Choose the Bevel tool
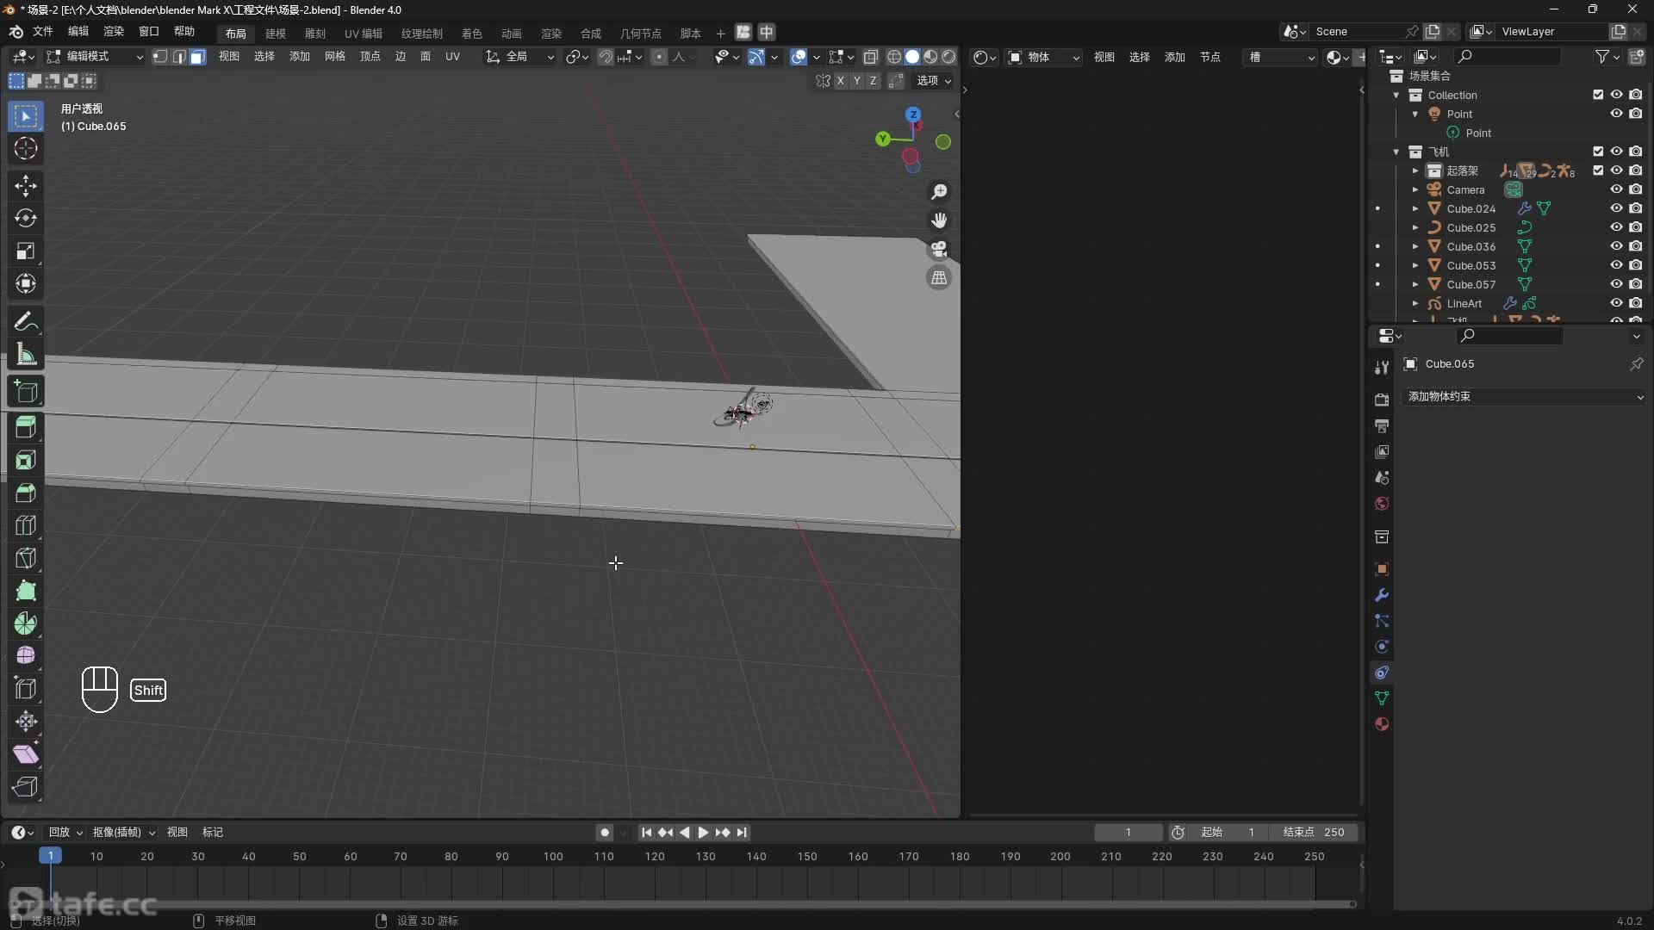The width and height of the screenshot is (1654, 930). 26,493
